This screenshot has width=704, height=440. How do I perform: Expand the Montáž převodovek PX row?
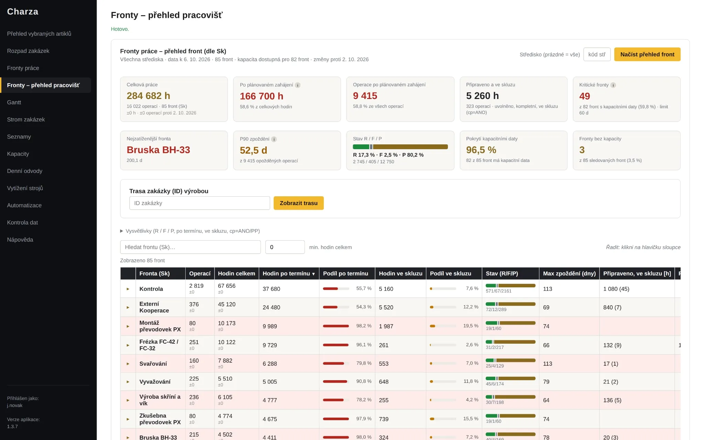click(128, 326)
